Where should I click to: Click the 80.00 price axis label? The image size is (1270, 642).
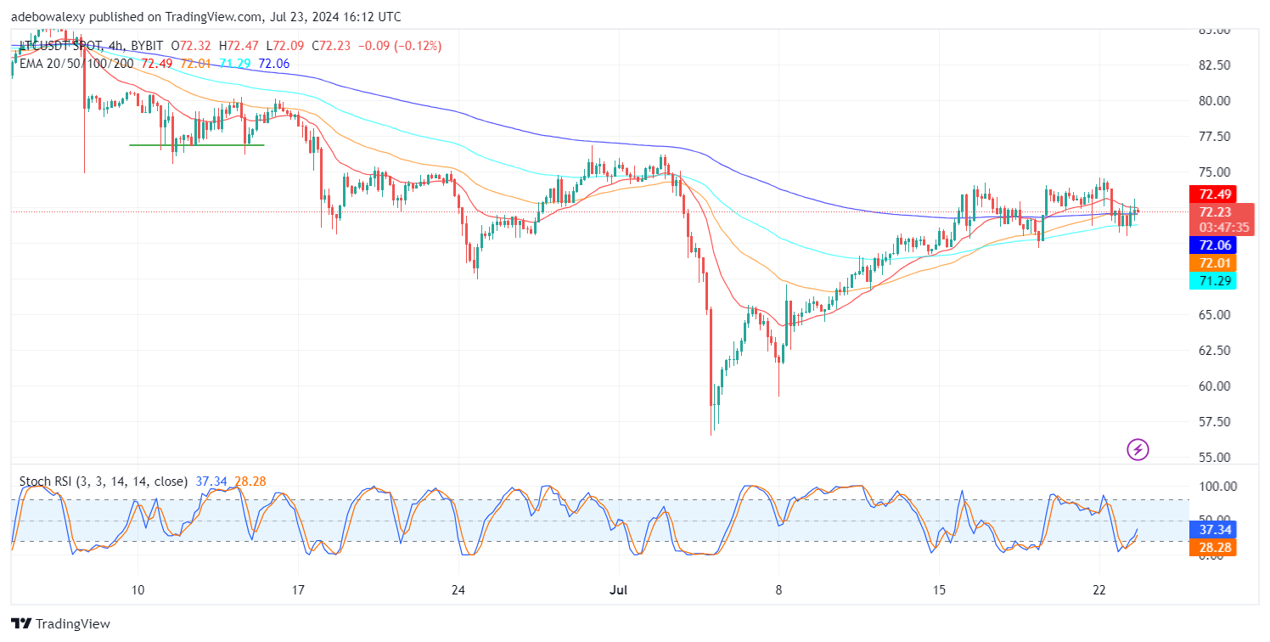point(1215,100)
